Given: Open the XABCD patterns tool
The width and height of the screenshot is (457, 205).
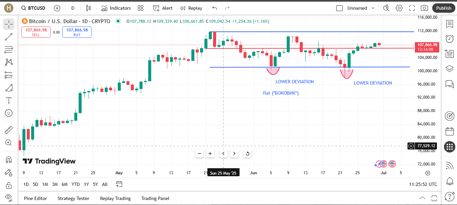Looking at the screenshot, I should click(9, 62).
